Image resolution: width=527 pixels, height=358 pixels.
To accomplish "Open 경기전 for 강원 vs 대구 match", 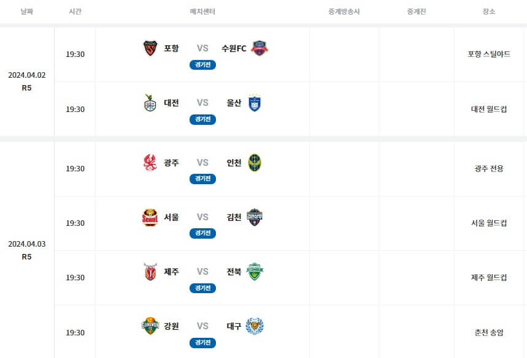I will [202, 343].
